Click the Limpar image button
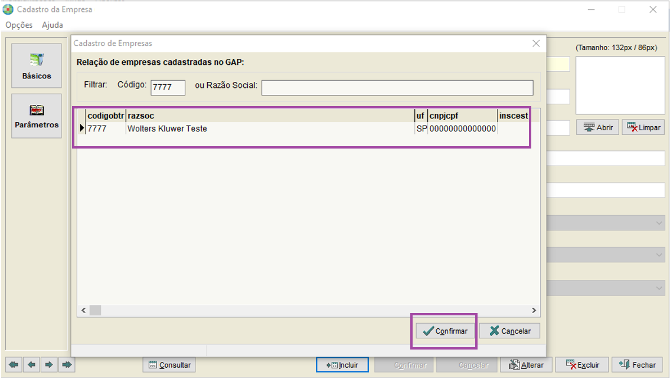Screen dimensions: 670x379 643,127
